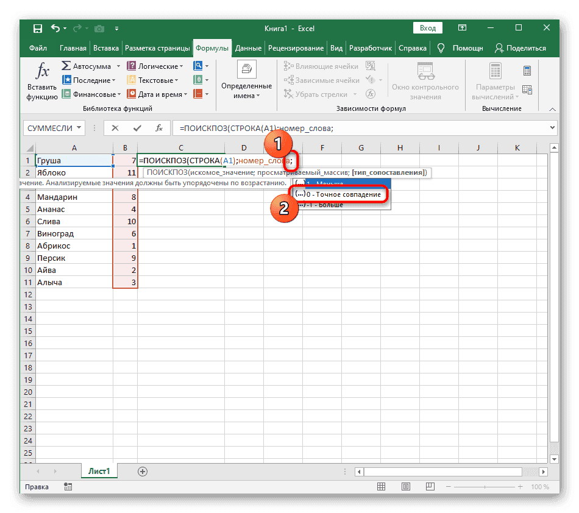Open the Файл menu
Screen dimensions: 579x513
click(38, 48)
